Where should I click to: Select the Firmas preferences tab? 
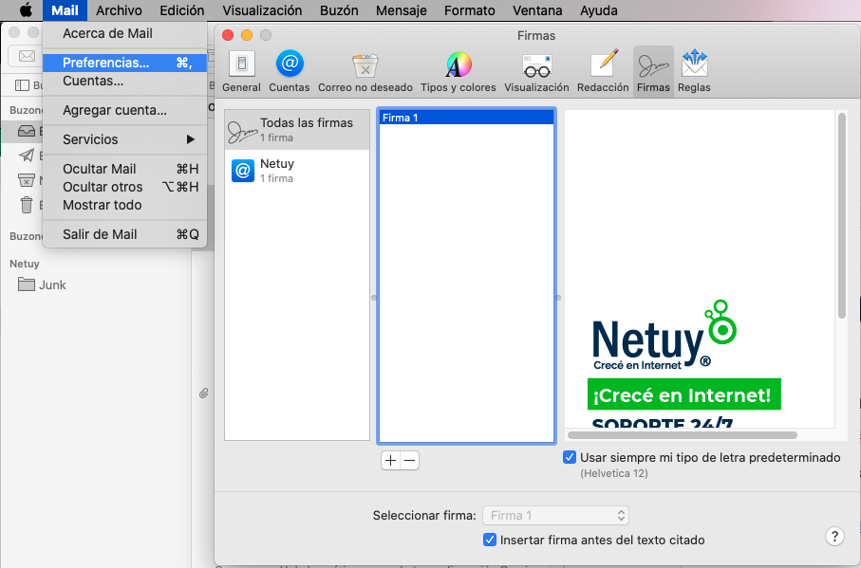[x=653, y=71]
